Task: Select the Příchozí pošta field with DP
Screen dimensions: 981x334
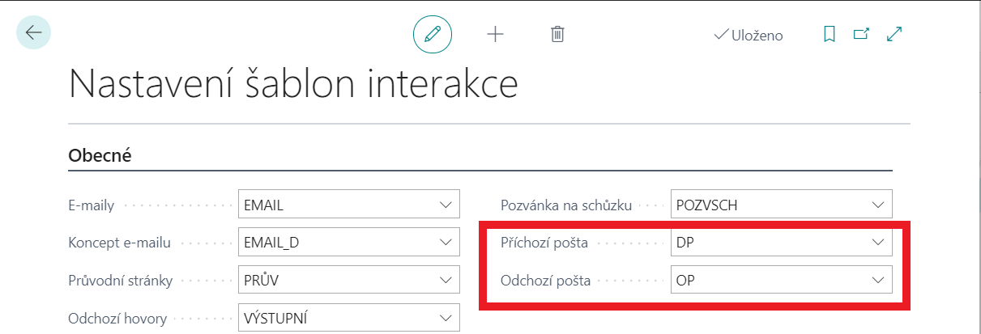Action: pos(768,243)
